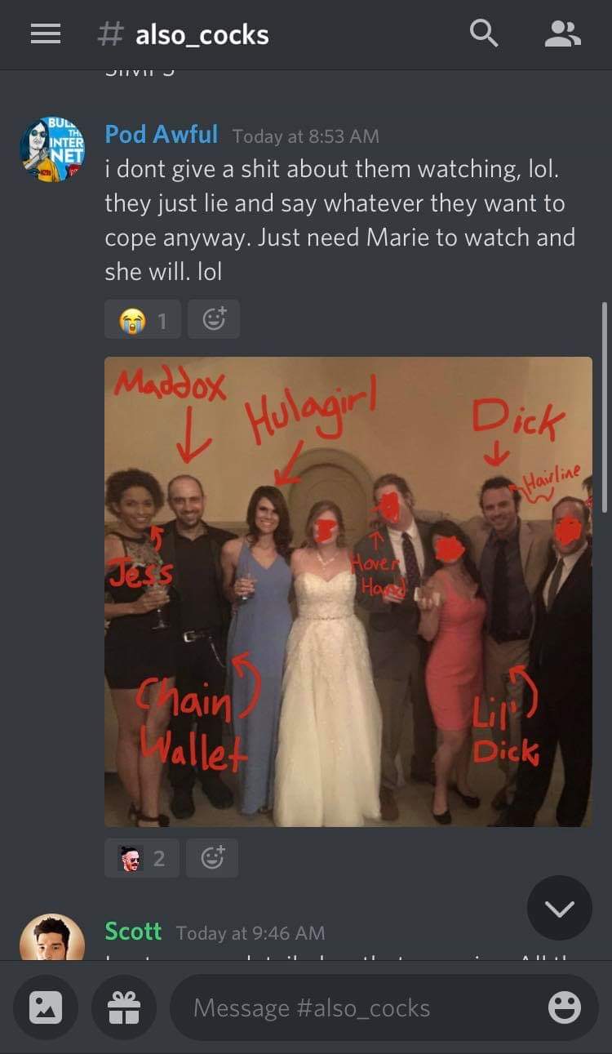612x1054 pixels.
Task: View Pod Awful's avatar
Action: coord(52,149)
